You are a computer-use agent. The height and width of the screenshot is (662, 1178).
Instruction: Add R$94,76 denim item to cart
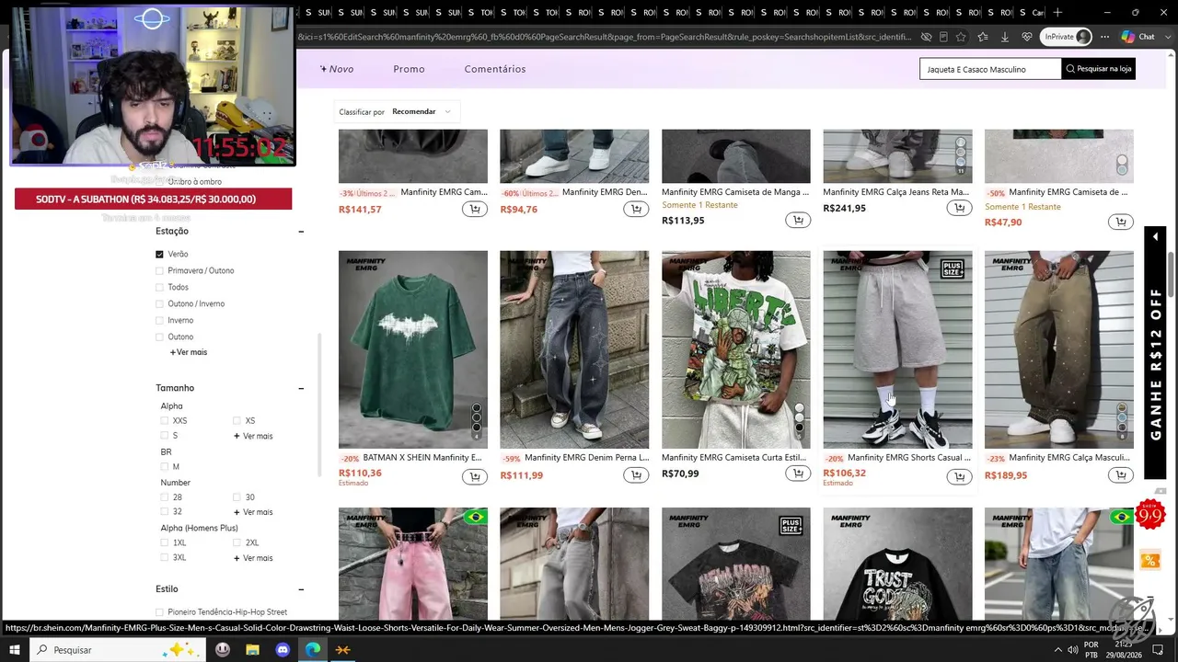pos(636,210)
